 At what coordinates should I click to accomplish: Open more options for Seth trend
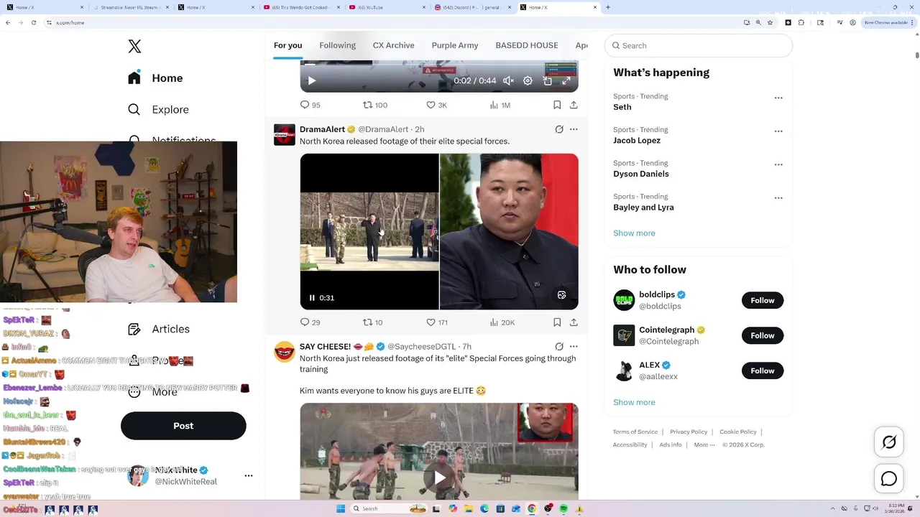778,98
